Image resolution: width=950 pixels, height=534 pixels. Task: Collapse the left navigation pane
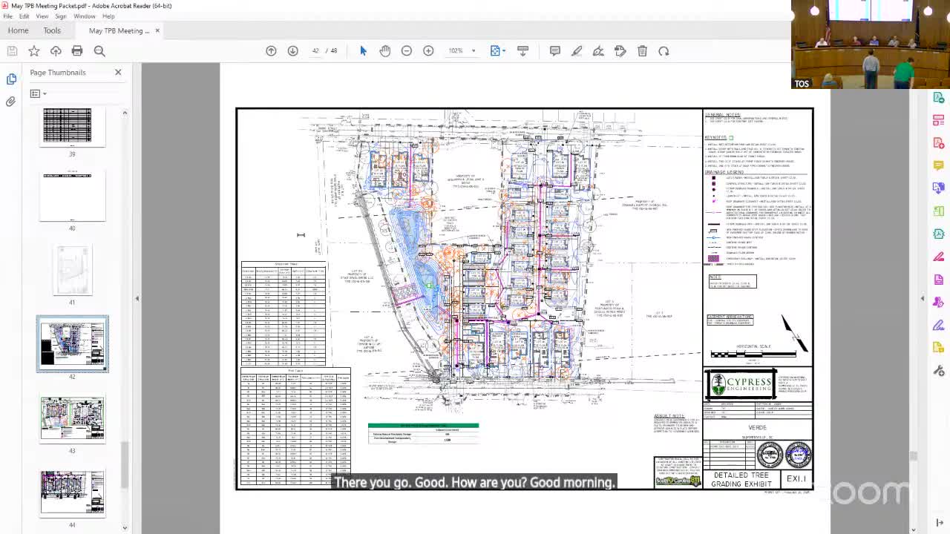pyautogui.click(x=137, y=298)
